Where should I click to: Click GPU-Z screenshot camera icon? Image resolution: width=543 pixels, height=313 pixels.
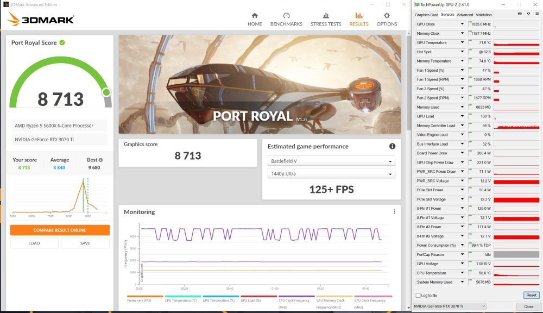[520, 13]
